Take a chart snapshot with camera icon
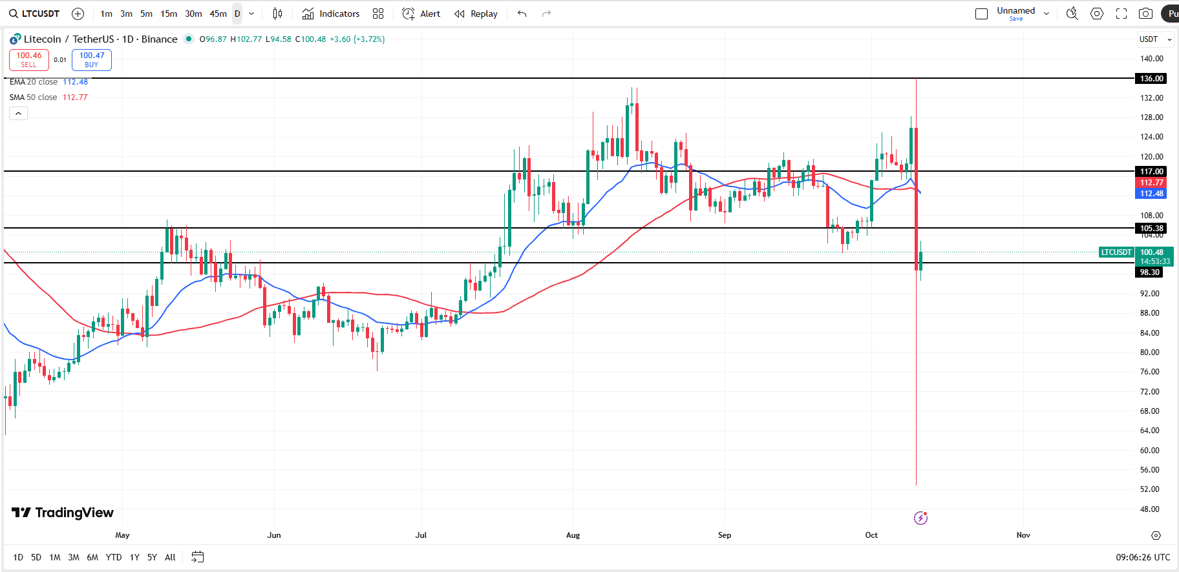 click(x=1145, y=14)
